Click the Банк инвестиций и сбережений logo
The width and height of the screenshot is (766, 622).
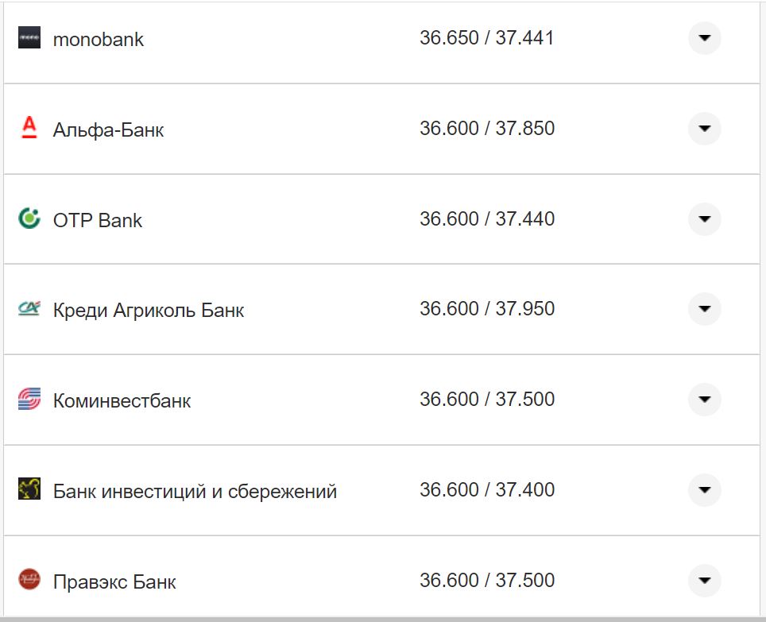29,490
